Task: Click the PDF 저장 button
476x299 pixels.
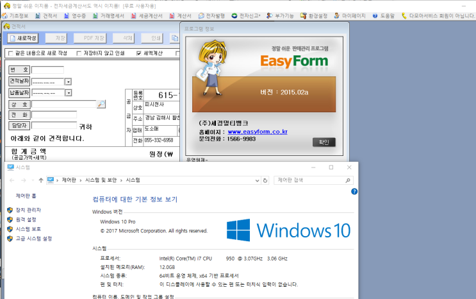Action: [90, 38]
